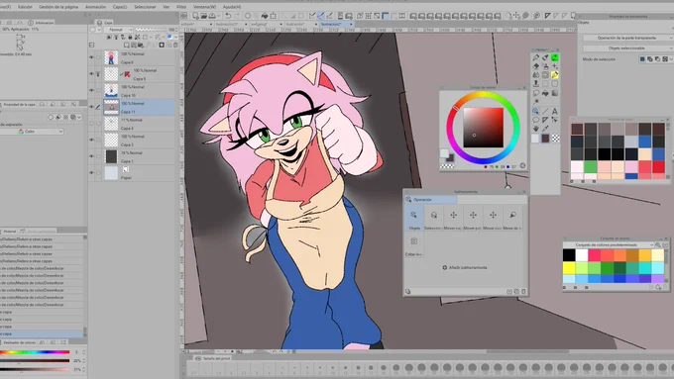Click the New raster layer icon in the Capa panel
The width and height of the screenshot is (674, 379).
pyautogui.click(x=127, y=46)
